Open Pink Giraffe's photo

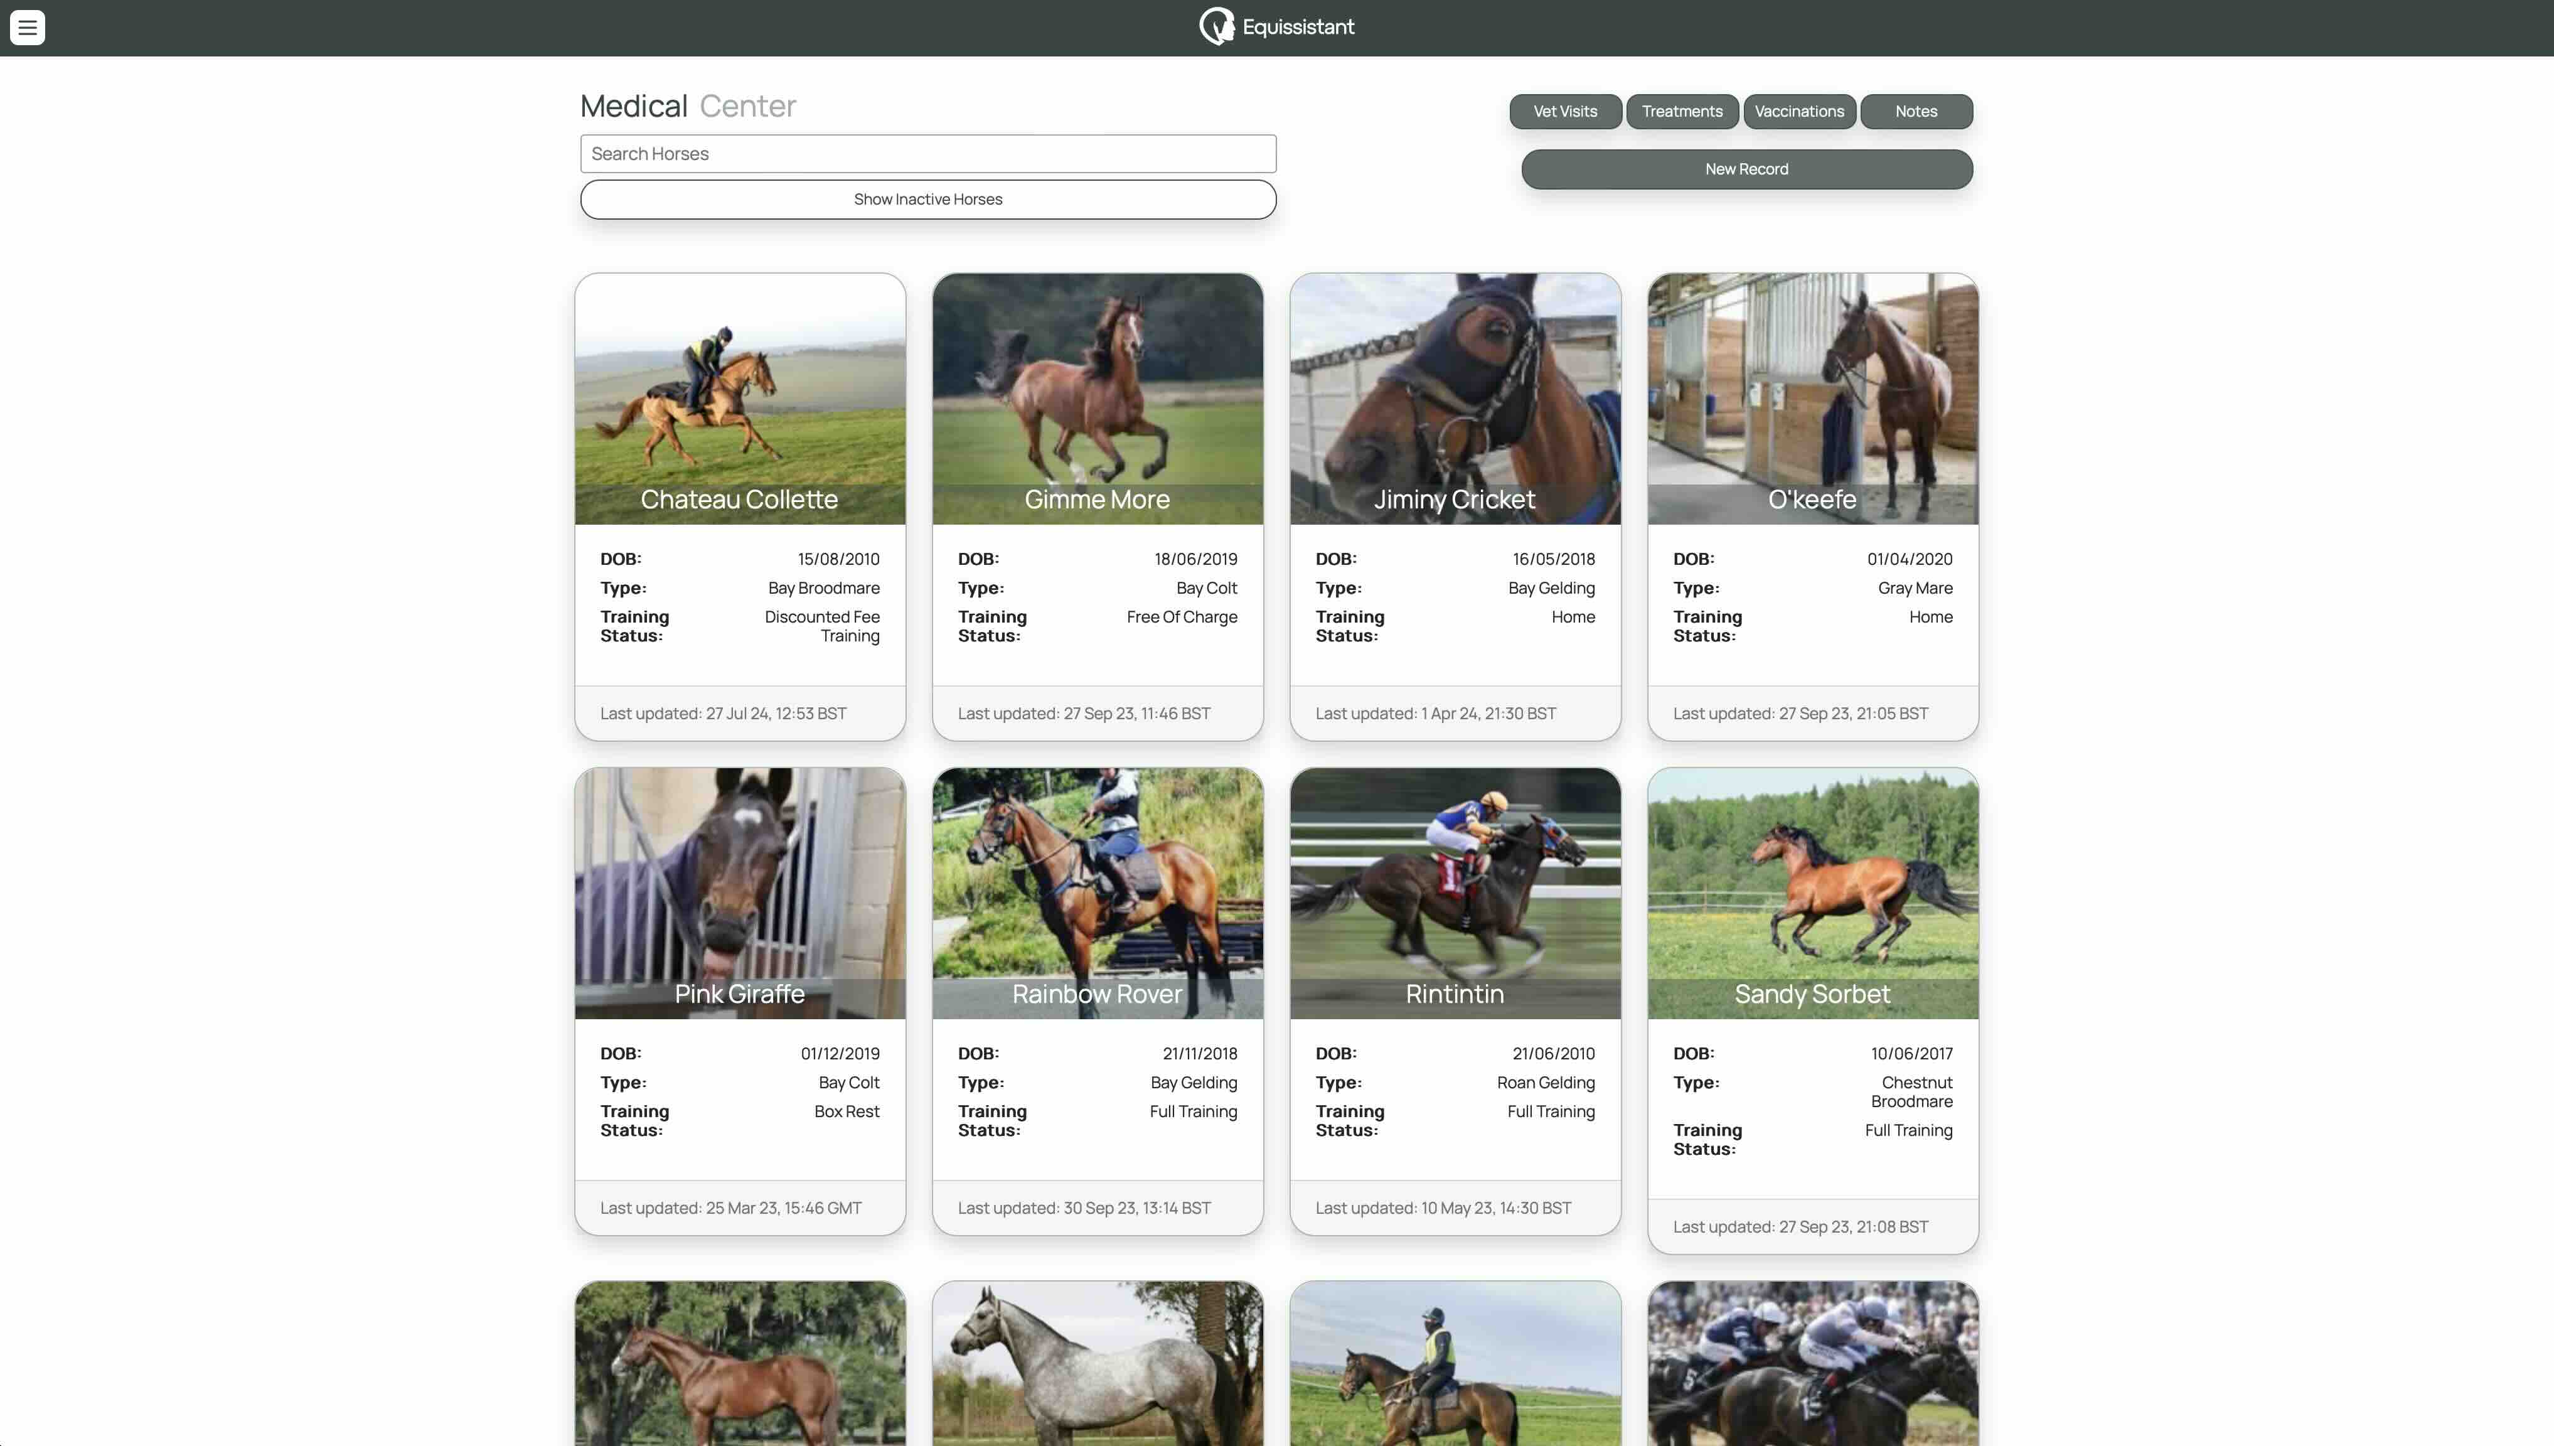click(x=740, y=893)
